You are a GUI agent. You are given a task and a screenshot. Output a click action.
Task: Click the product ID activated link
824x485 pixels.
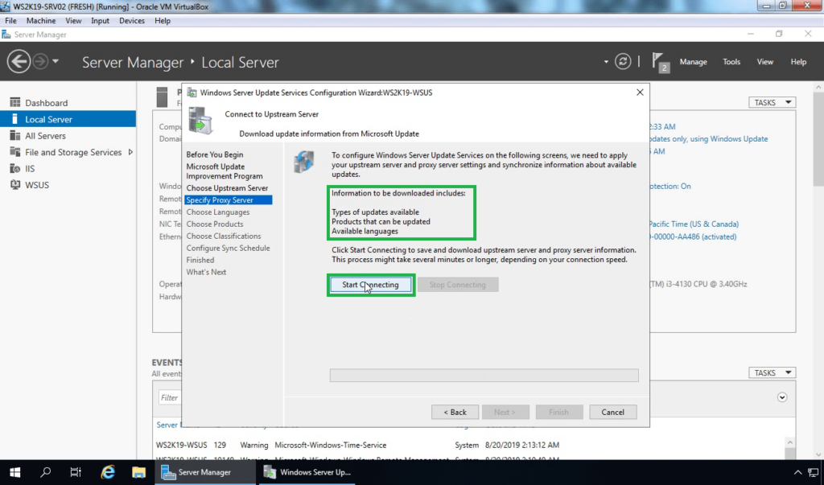[x=693, y=236]
